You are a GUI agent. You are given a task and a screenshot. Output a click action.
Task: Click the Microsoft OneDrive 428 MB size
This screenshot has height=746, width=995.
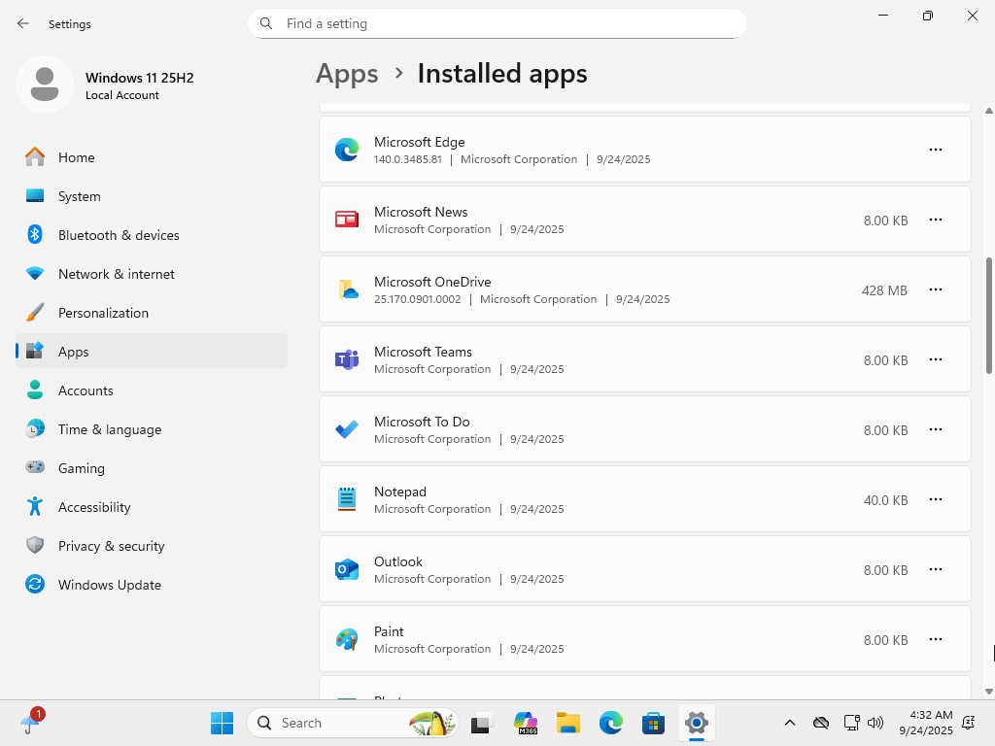pos(884,290)
